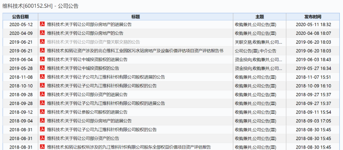Open 关于转让参股公司股权的进展公告 link
Viewport: 343px width, 150px height.
pos(87,112)
